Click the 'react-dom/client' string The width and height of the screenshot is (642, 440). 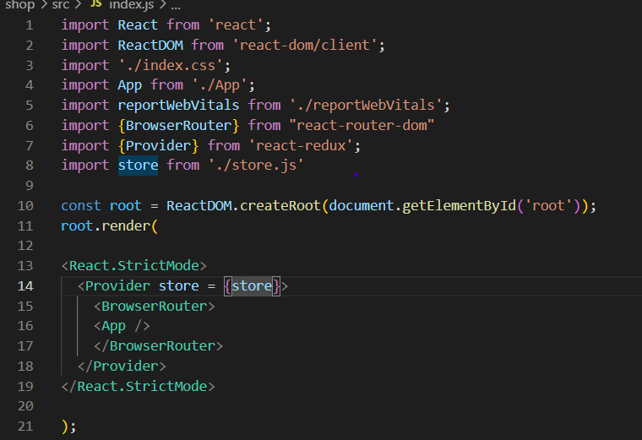tap(305, 45)
